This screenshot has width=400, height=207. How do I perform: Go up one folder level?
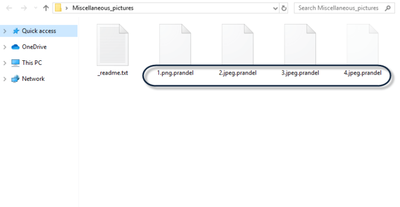46,8
